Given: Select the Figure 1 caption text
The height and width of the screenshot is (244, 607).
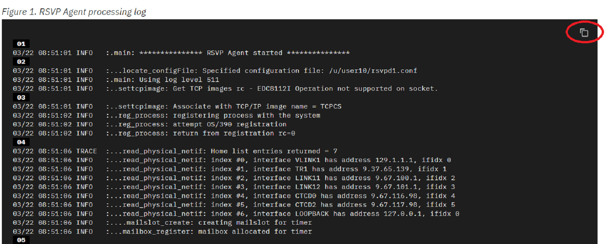Looking at the screenshot, I should point(73,11).
